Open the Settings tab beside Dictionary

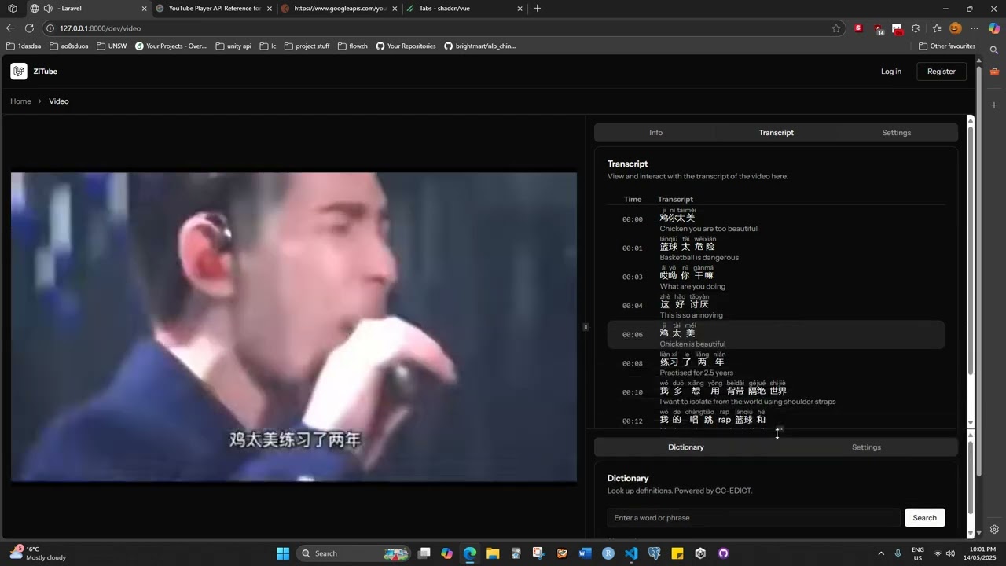pos(866,447)
